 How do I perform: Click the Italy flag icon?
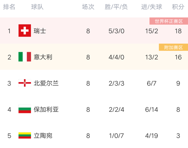(x=25, y=57)
